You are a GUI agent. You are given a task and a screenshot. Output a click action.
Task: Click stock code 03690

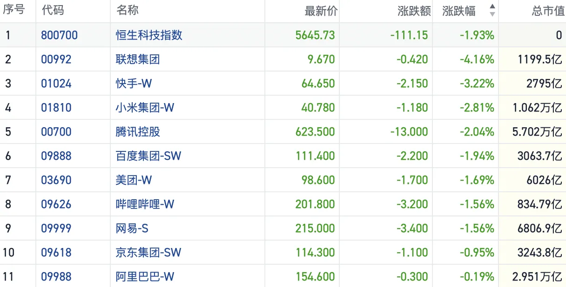(56, 180)
